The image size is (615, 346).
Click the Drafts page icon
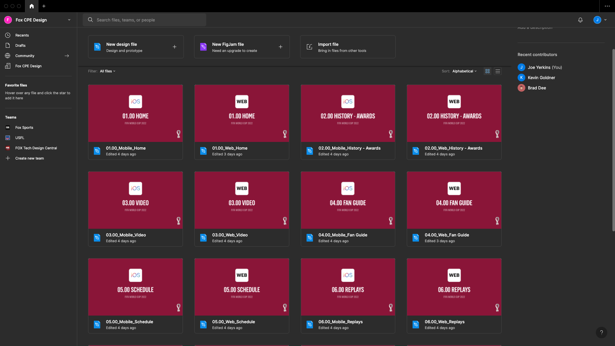tap(8, 45)
